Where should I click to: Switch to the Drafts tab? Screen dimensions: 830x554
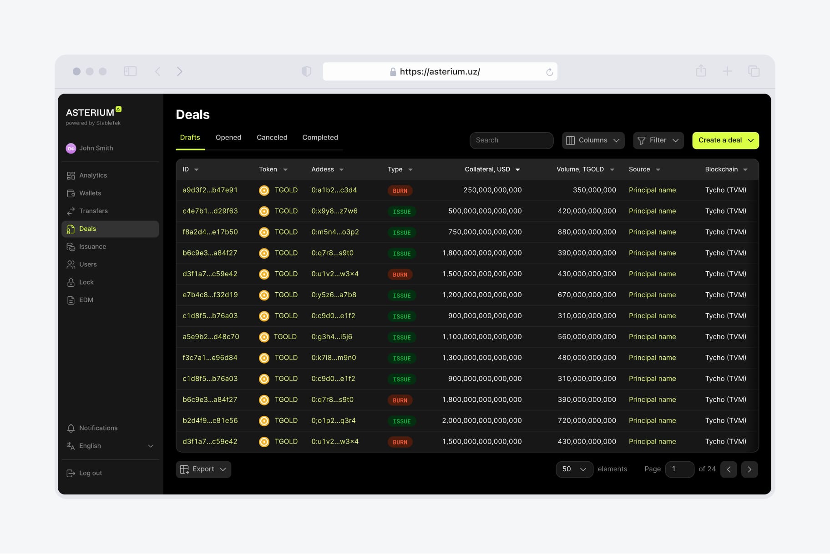(x=190, y=138)
